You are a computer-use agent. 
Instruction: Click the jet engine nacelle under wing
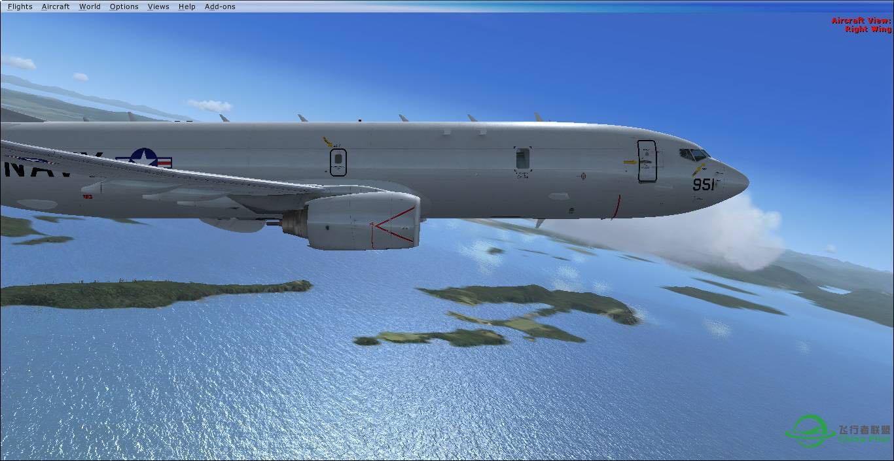tap(359, 222)
